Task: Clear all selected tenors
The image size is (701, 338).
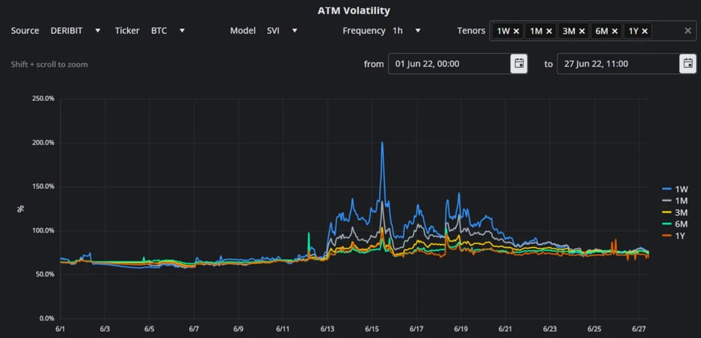Action: pos(688,31)
